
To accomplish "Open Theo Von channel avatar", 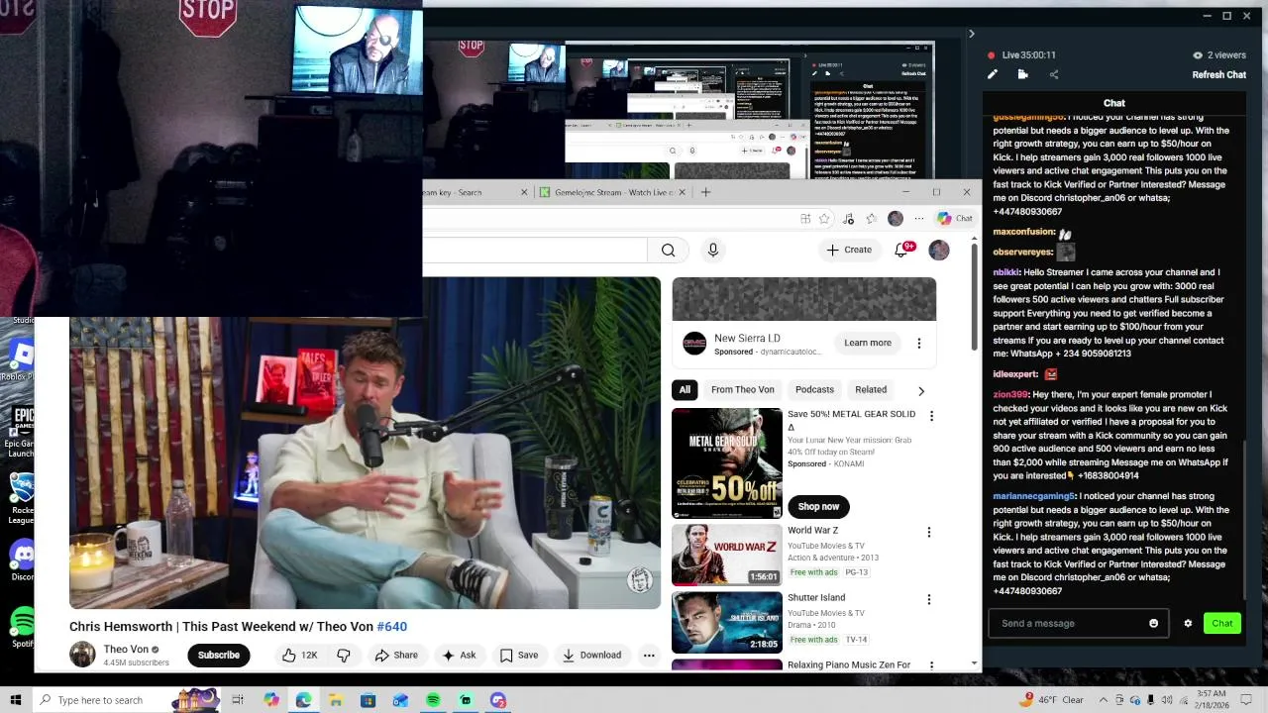I will (x=82, y=655).
